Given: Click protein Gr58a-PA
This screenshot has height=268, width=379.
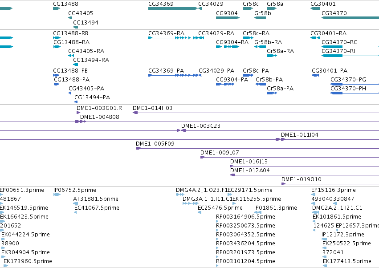Looking at the screenshot, I should point(272,93).
